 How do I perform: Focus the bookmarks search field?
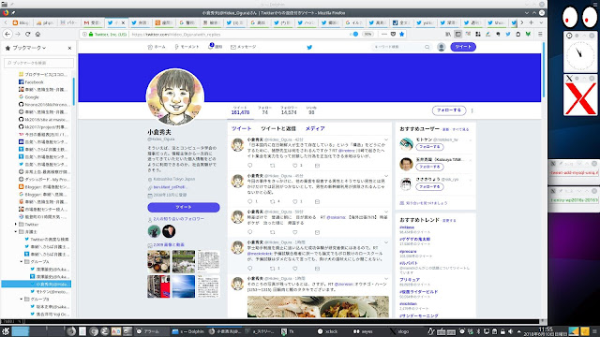pos(38,63)
